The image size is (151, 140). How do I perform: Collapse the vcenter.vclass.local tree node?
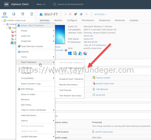tap(2, 20)
